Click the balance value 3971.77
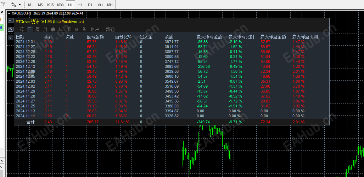The height and width of the screenshot is (177, 364). pos(172,42)
